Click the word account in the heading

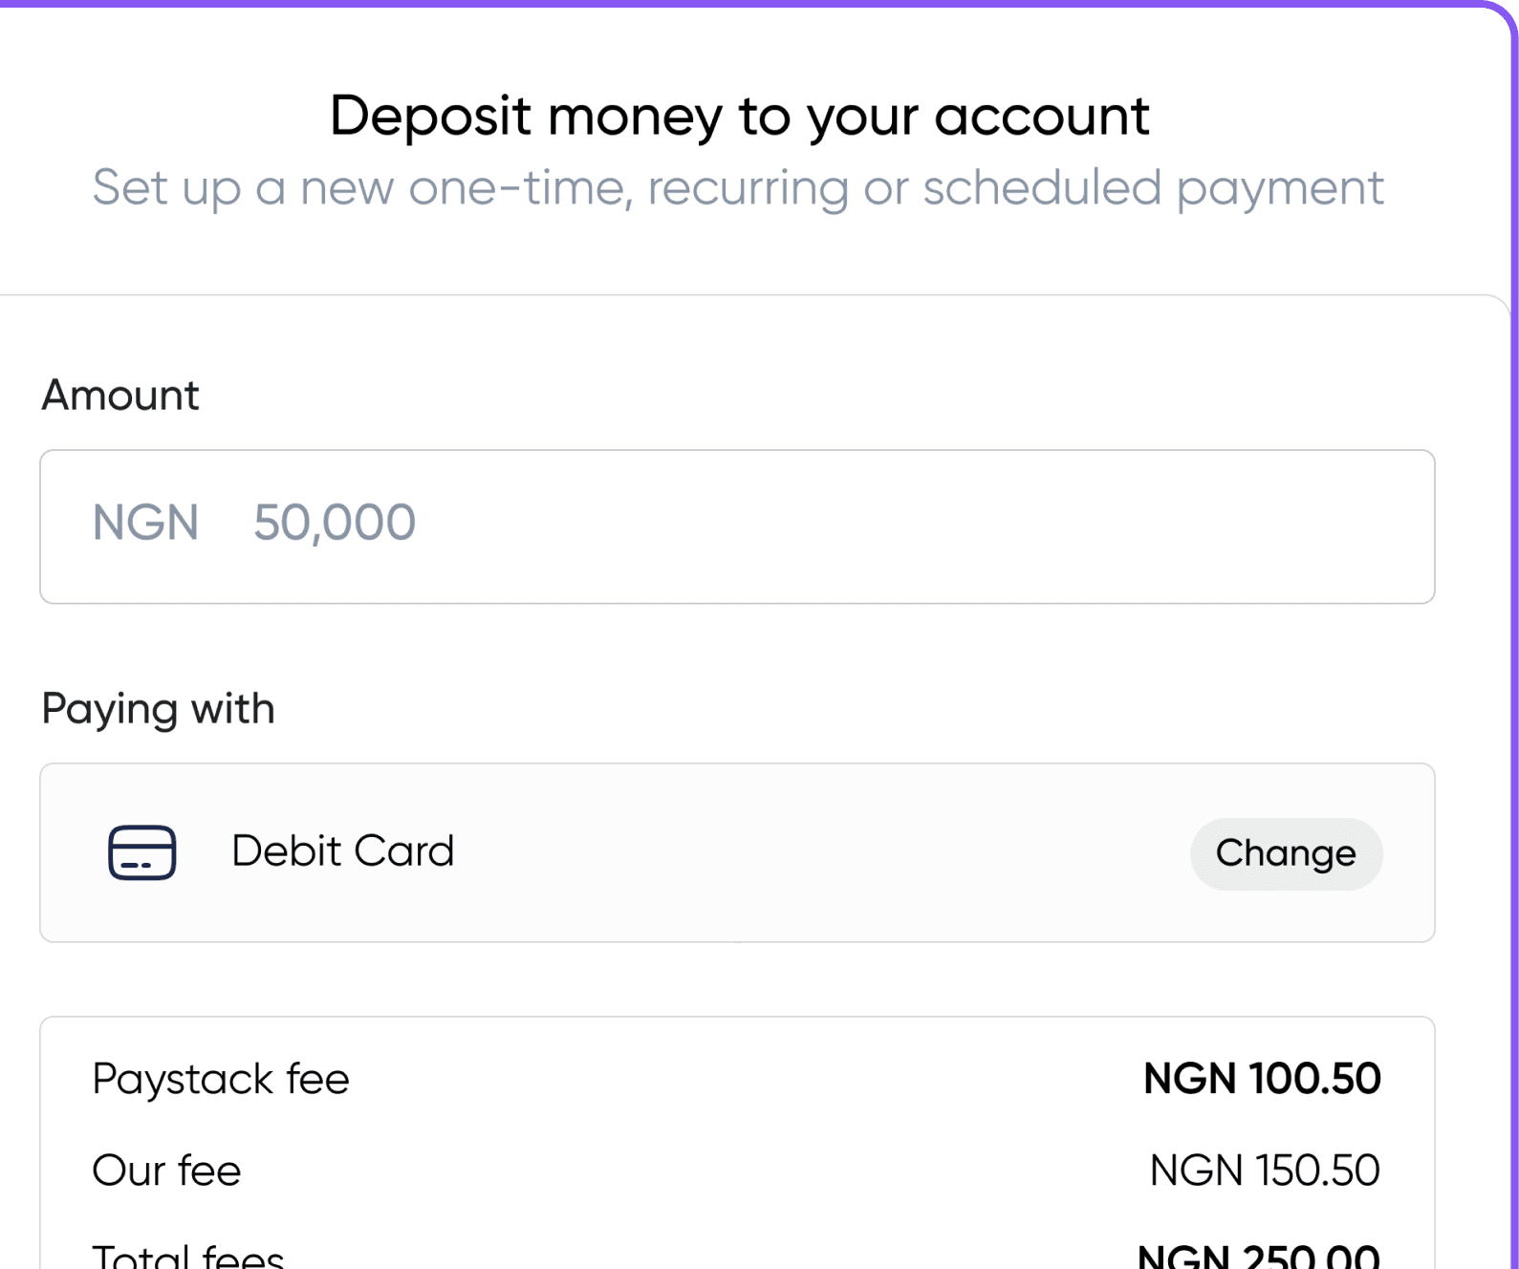point(1041,117)
